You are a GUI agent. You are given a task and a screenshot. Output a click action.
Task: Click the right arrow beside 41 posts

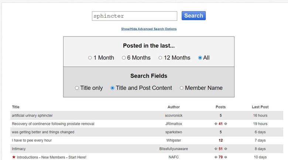pyautogui.click(x=226, y=124)
